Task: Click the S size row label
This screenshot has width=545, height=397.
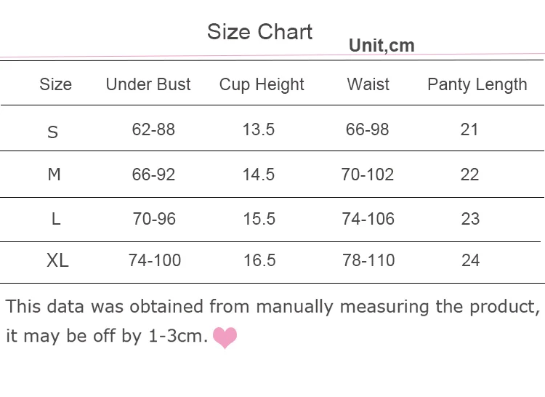Action: (52, 132)
